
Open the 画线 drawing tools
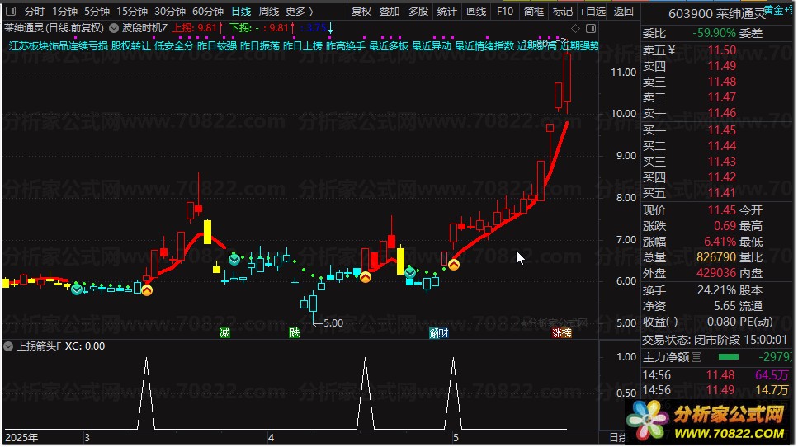pos(476,12)
